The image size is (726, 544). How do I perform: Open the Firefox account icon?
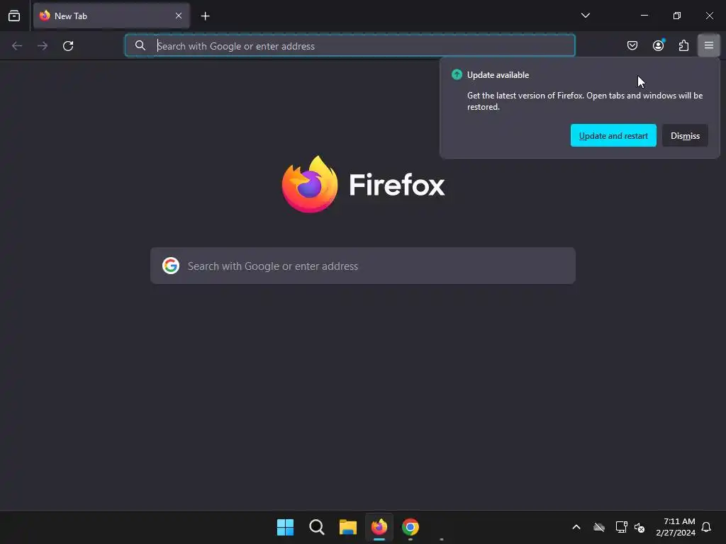[x=658, y=45]
